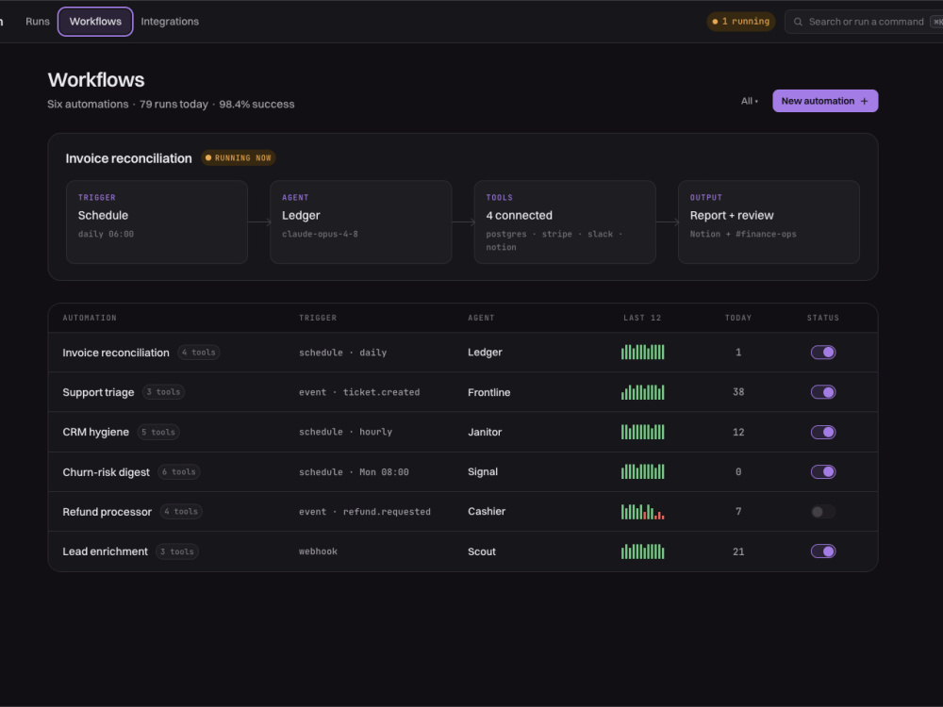This screenshot has width=943, height=707.
Task: Click the webhook trigger text
Action: tap(318, 551)
